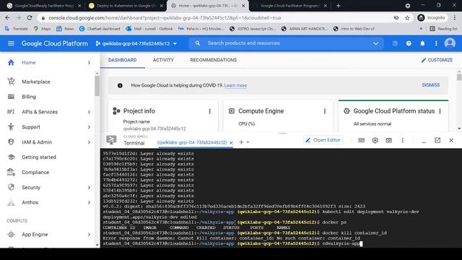Open the Incognito profile indicator

(431, 17)
